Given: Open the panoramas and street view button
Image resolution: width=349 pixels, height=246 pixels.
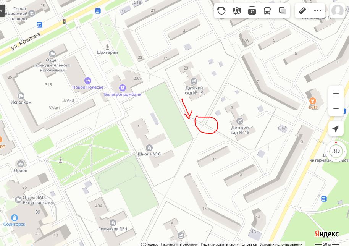Looking at the screenshot, I should (x=237, y=10).
